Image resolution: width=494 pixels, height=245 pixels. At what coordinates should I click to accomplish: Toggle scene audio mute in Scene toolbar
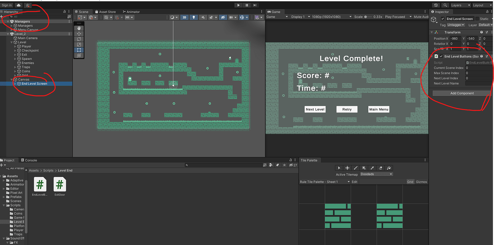point(203,17)
